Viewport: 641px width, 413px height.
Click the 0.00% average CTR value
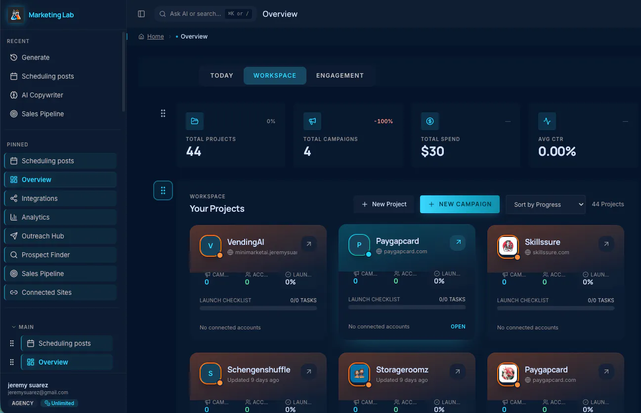point(557,151)
